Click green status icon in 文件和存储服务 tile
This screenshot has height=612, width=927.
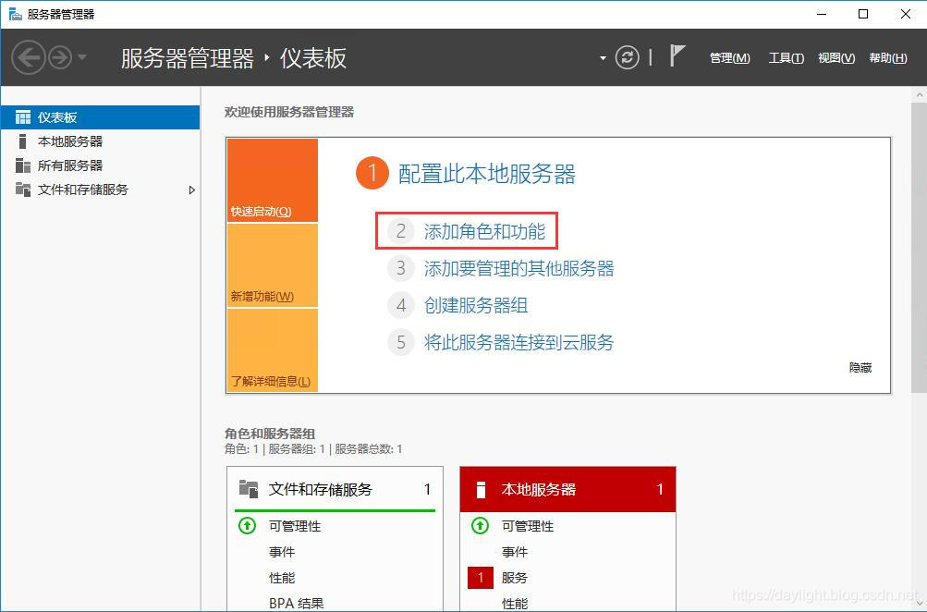coord(247,525)
